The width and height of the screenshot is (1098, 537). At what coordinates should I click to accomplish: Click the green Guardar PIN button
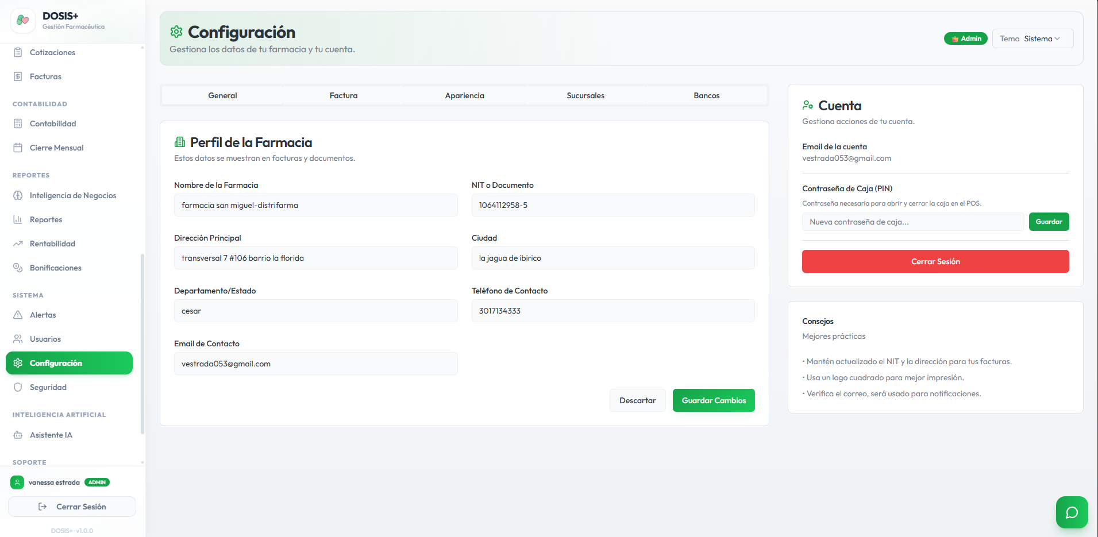pyautogui.click(x=1049, y=222)
